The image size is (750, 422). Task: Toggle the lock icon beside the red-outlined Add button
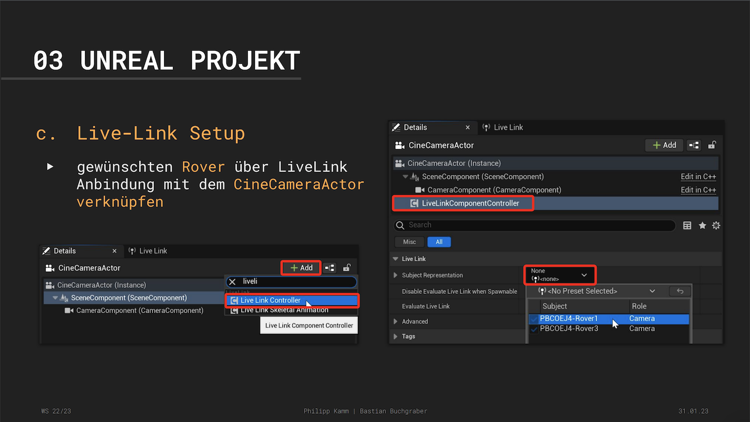click(x=347, y=268)
